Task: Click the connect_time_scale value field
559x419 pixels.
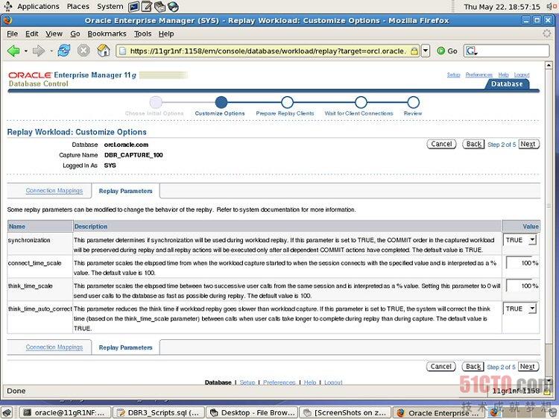Action: 519,263
